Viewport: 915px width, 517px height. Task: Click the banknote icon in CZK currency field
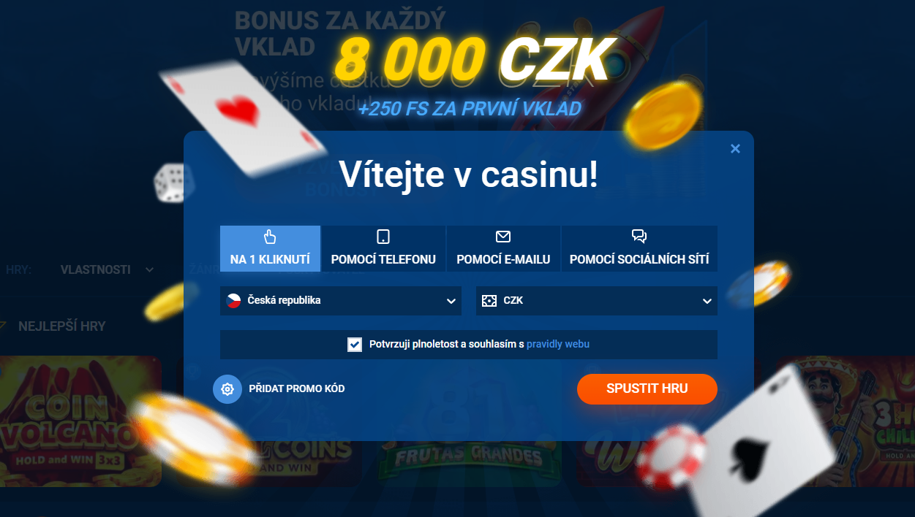489,301
